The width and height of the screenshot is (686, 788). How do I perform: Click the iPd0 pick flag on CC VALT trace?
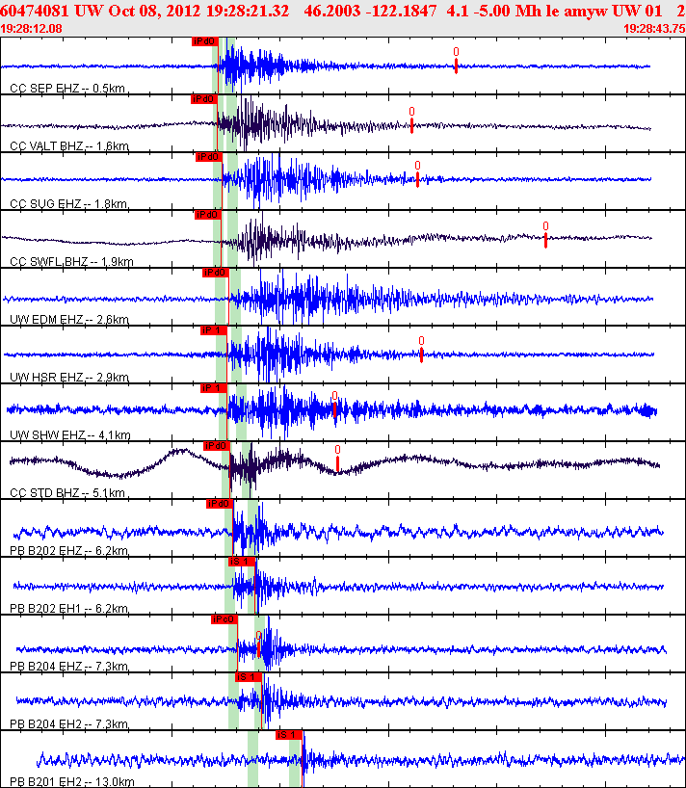(x=203, y=99)
